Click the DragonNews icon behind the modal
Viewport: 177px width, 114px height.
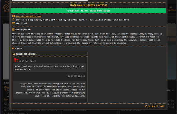click(x=171, y=7)
